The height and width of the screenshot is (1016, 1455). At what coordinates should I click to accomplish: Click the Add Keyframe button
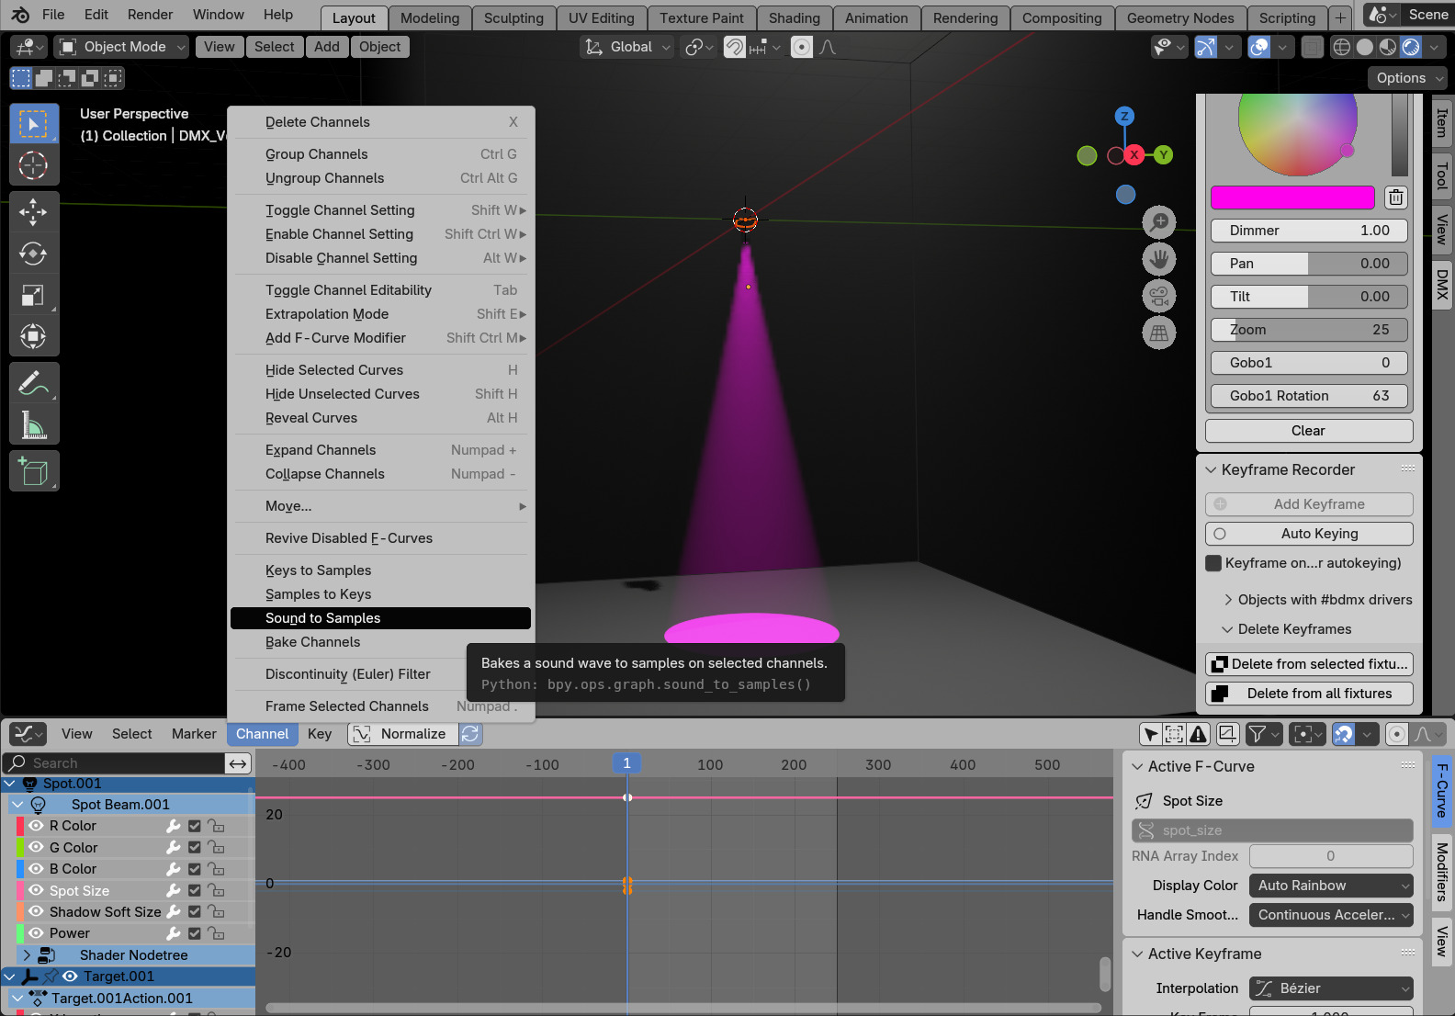[x=1309, y=504]
